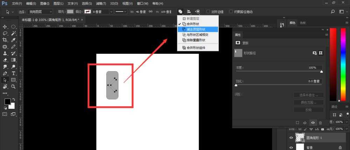Select the Pen tool
Image resolution: width=350 pixels, height=150 pixels.
coord(5,73)
